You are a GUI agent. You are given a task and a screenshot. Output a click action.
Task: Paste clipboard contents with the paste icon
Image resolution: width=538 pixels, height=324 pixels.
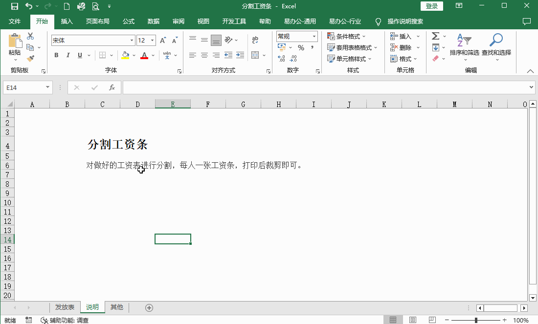[x=15, y=41]
